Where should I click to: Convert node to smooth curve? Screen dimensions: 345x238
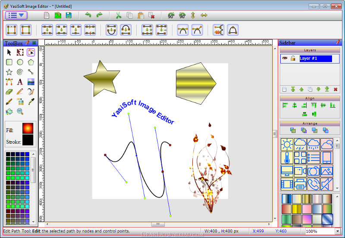(183, 30)
